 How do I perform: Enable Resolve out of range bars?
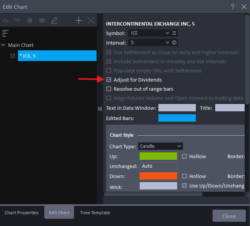[109, 89]
